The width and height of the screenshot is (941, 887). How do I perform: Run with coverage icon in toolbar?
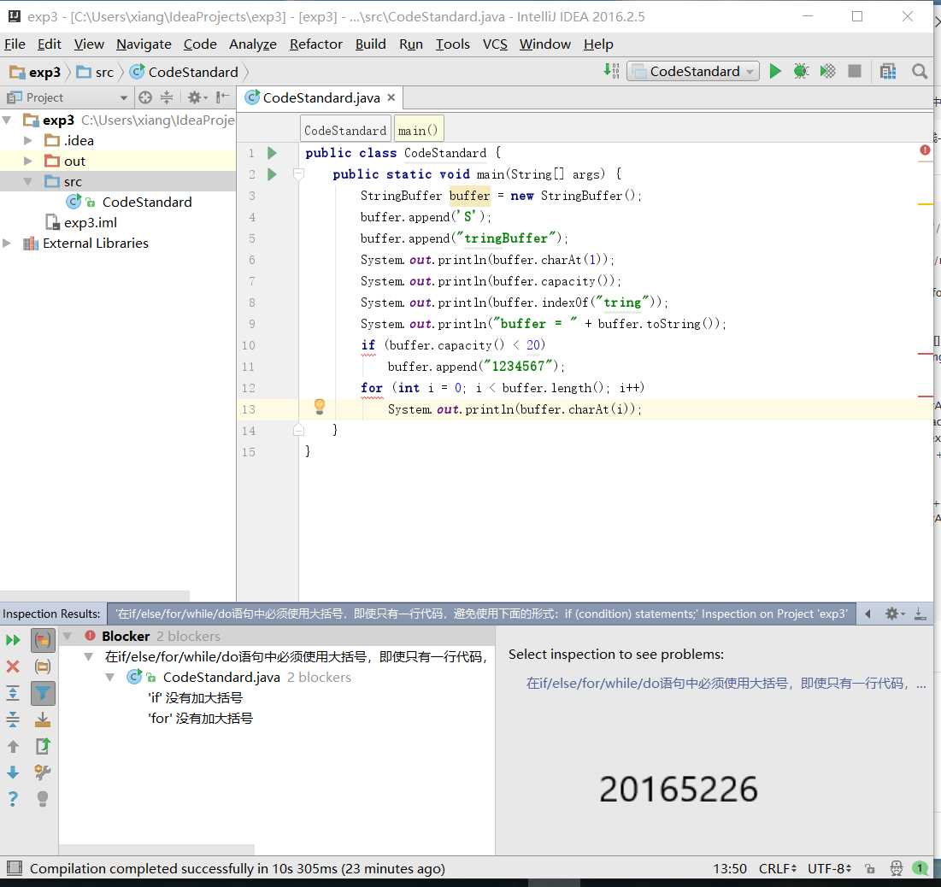pyautogui.click(x=827, y=72)
